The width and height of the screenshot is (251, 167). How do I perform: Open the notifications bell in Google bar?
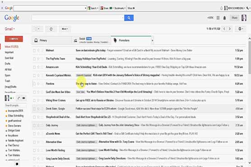[x=224, y=18]
